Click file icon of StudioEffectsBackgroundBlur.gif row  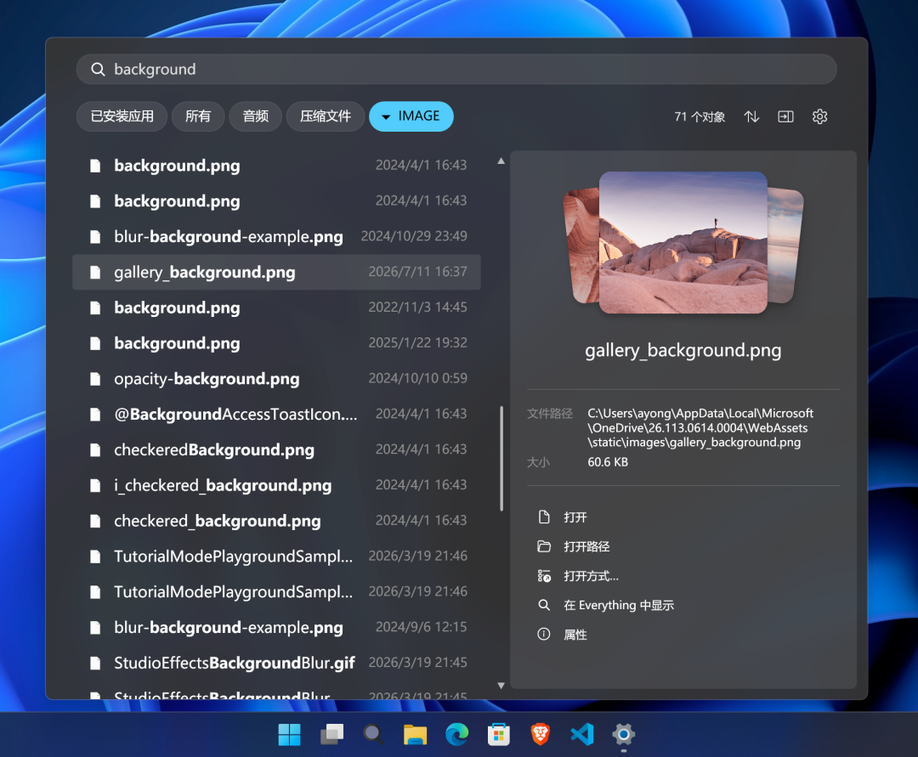click(x=95, y=663)
